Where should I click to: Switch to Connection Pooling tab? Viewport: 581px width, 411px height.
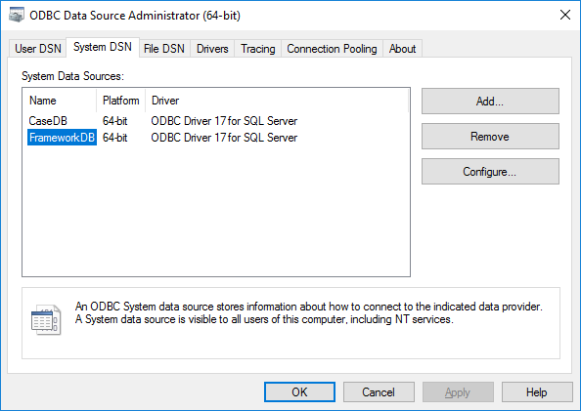point(332,49)
